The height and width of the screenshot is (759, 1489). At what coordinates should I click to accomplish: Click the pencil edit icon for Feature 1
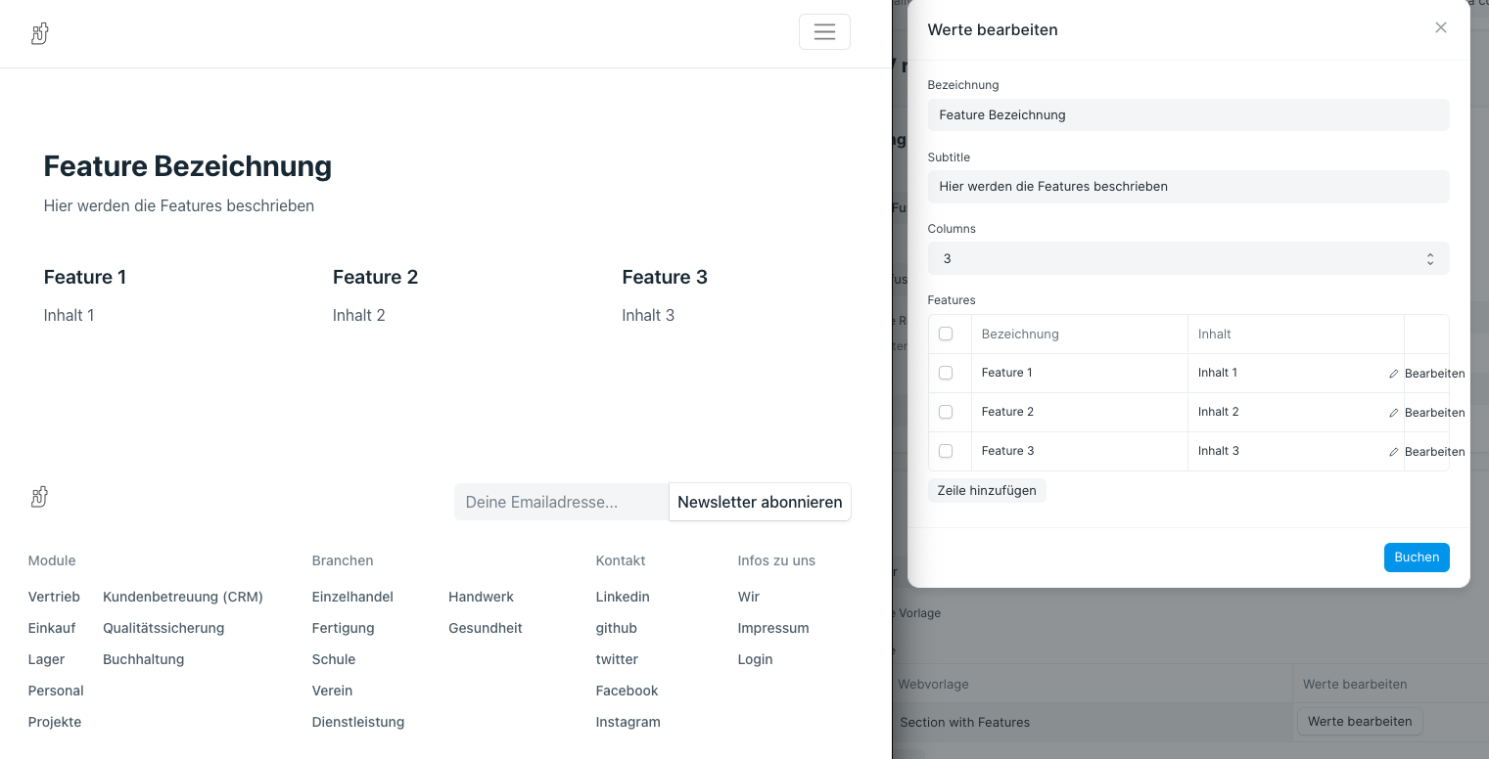coord(1394,374)
